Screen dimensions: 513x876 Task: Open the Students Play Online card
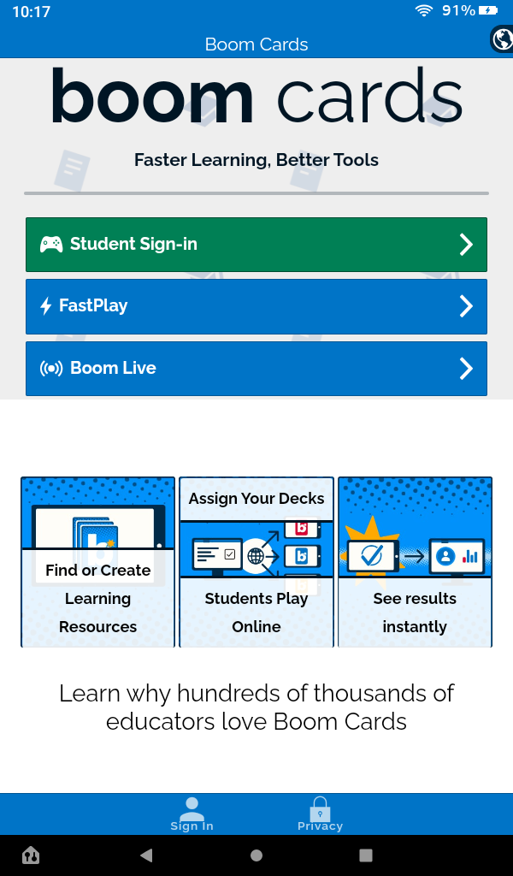pos(256,562)
